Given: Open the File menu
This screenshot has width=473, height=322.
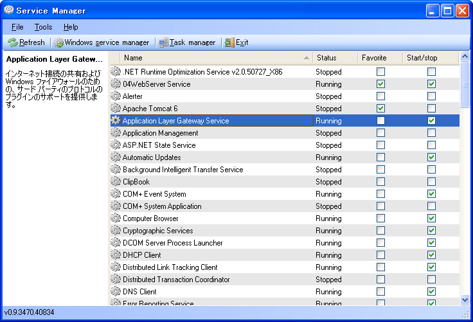Looking at the screenshot, I should tap(17, 27).
